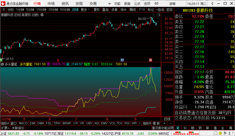The width and height of the screenshot is (235, 136).
Task: Click the 游客 guest account label
Action: click(x=172, y=4)
